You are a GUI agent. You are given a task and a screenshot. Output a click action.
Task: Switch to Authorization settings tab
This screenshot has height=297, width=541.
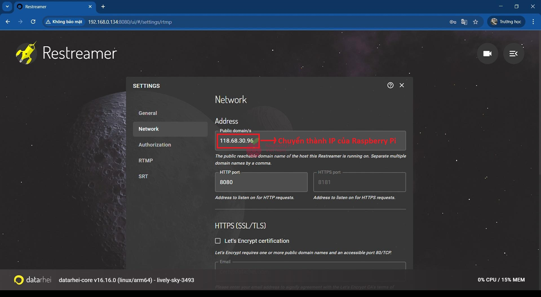[x=155, y=145]
